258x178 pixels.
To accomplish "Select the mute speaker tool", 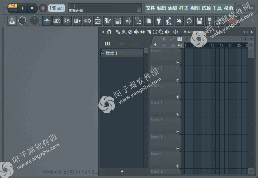I will (x=136, y=32).
